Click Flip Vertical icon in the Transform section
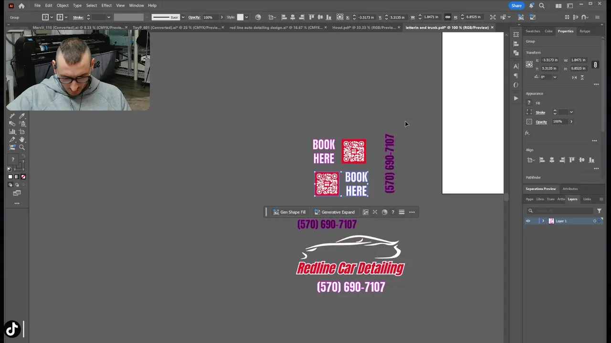This screenshot has height=343, width=611. pyautogui.click(x=582, y=77)
